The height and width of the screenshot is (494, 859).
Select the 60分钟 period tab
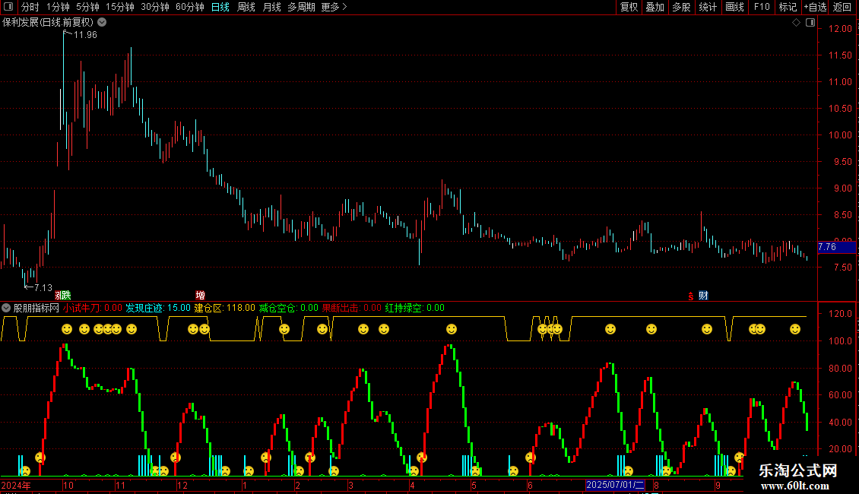[x=190, y=7]
